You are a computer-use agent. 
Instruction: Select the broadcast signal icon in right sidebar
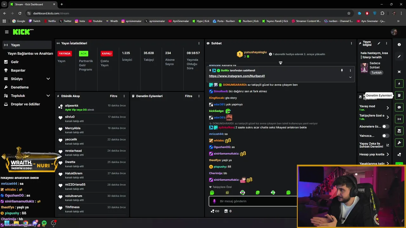tap(399, 119)
